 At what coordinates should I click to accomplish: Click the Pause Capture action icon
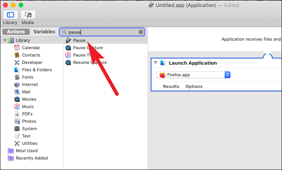click(68, 48)
